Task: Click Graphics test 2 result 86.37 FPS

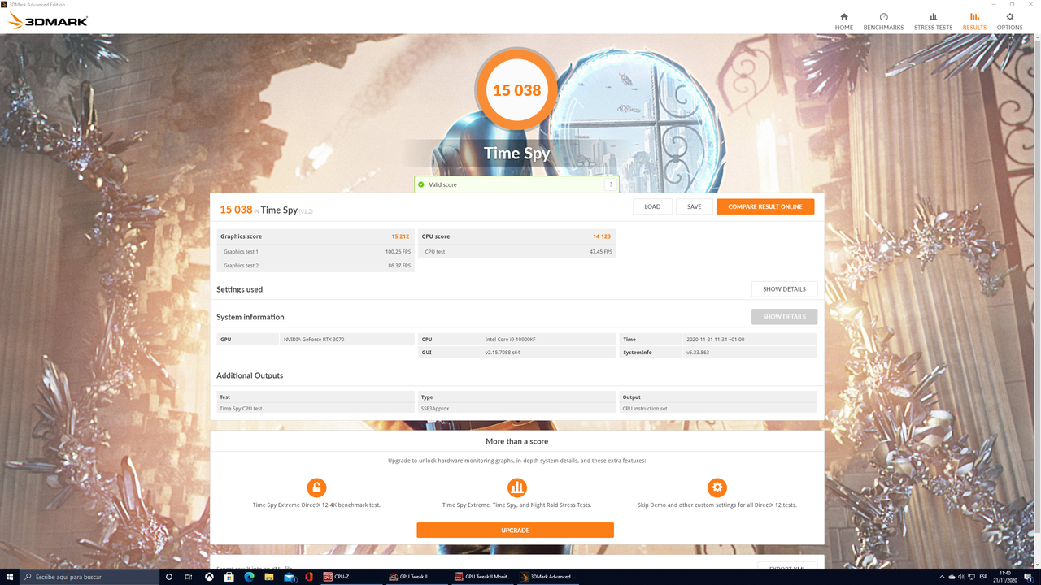Action: tap(399, 266)
